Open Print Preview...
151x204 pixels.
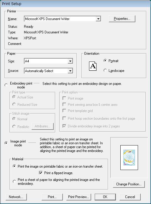[79, 197]
